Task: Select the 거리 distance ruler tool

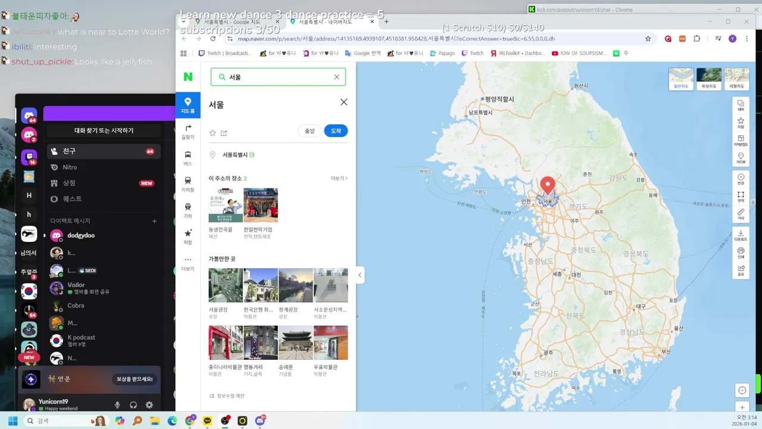Action: point(741,214)
